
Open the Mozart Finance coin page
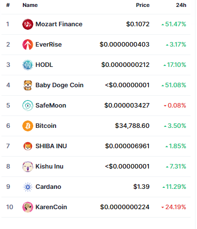[x=59, y=24]
